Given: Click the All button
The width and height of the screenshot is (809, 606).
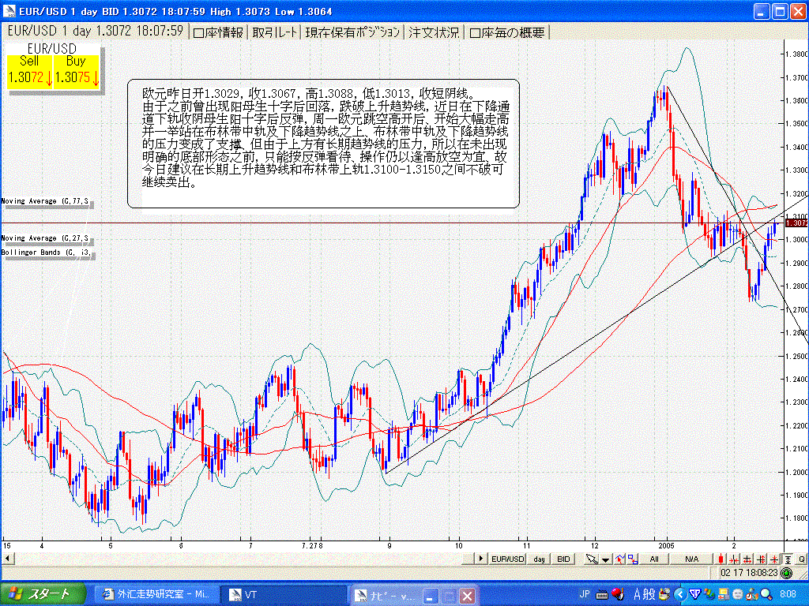Looking at the screenshot, I should point(653,559).
